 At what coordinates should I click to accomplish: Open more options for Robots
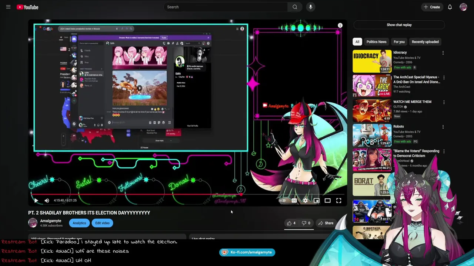click(x=443, y=127)
